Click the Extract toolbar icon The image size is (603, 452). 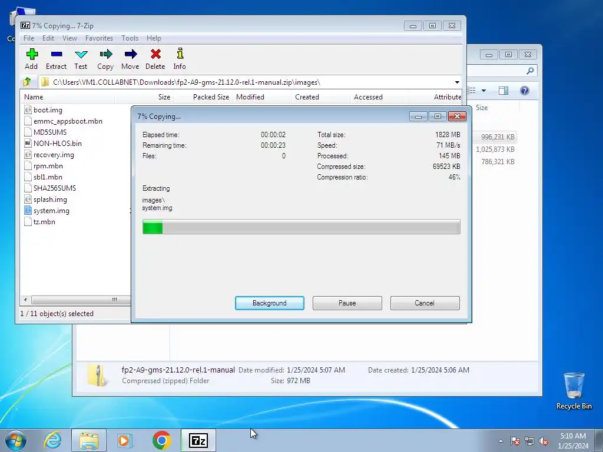coord(56,59)
